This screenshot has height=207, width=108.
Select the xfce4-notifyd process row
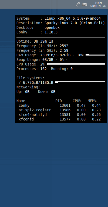[x=60, y=115]
